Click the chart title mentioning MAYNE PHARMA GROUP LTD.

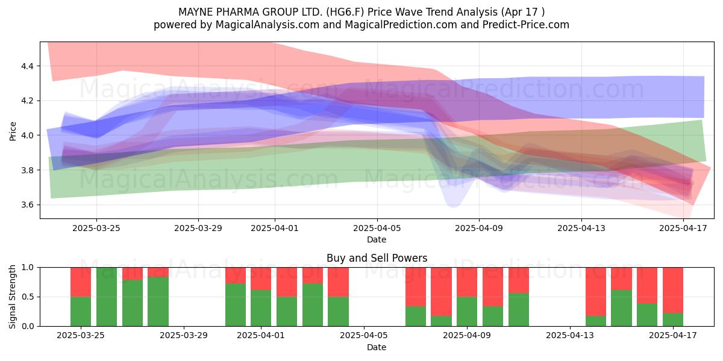[x=361, y=12]
